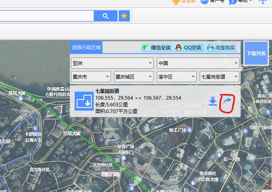The height and width of the screenshot is (192, 272).
Task: Open QQ交谈 chat button
Action: (189, 48)
